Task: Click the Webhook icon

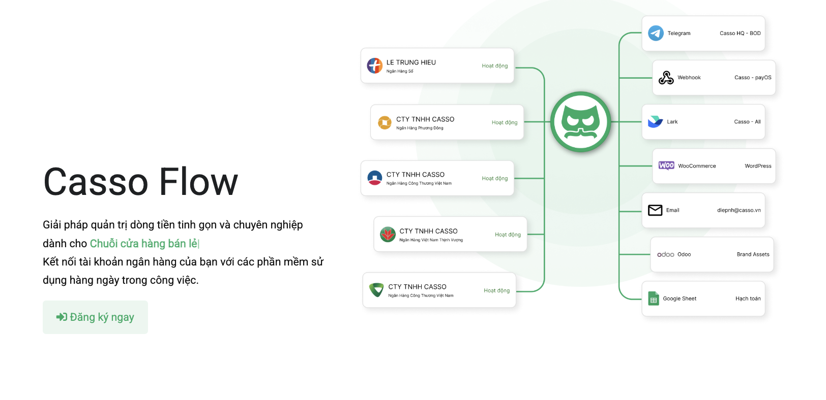Action: click(x=666, y=78)
